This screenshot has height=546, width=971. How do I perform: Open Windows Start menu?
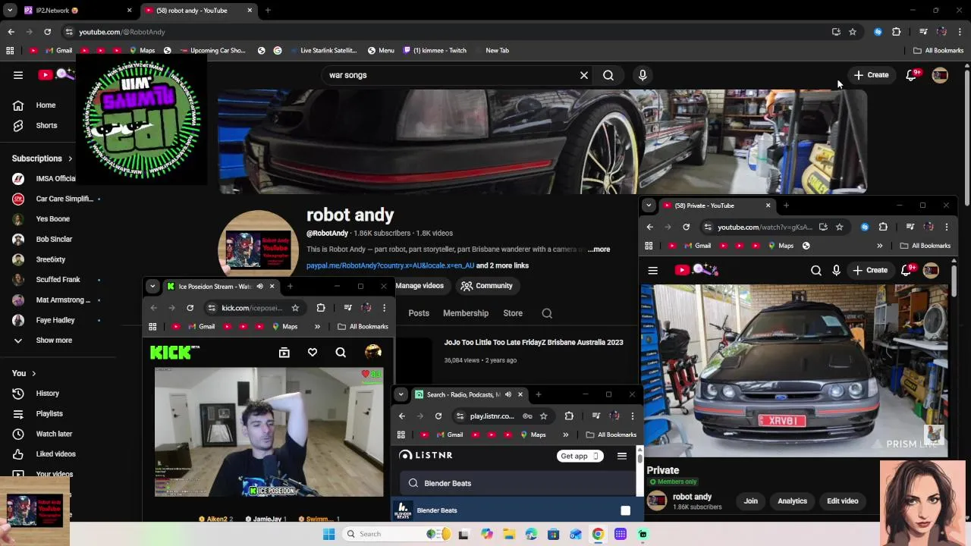pyautogui.click(x=328, y=534)
